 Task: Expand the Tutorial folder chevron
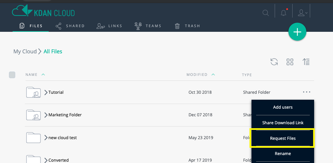(46, 92)
